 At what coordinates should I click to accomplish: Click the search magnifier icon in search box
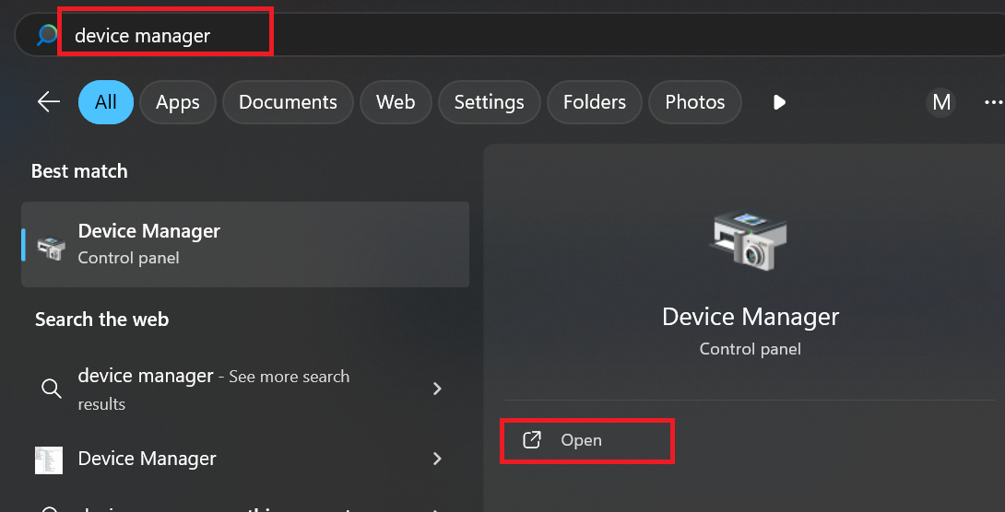point(47,35)
